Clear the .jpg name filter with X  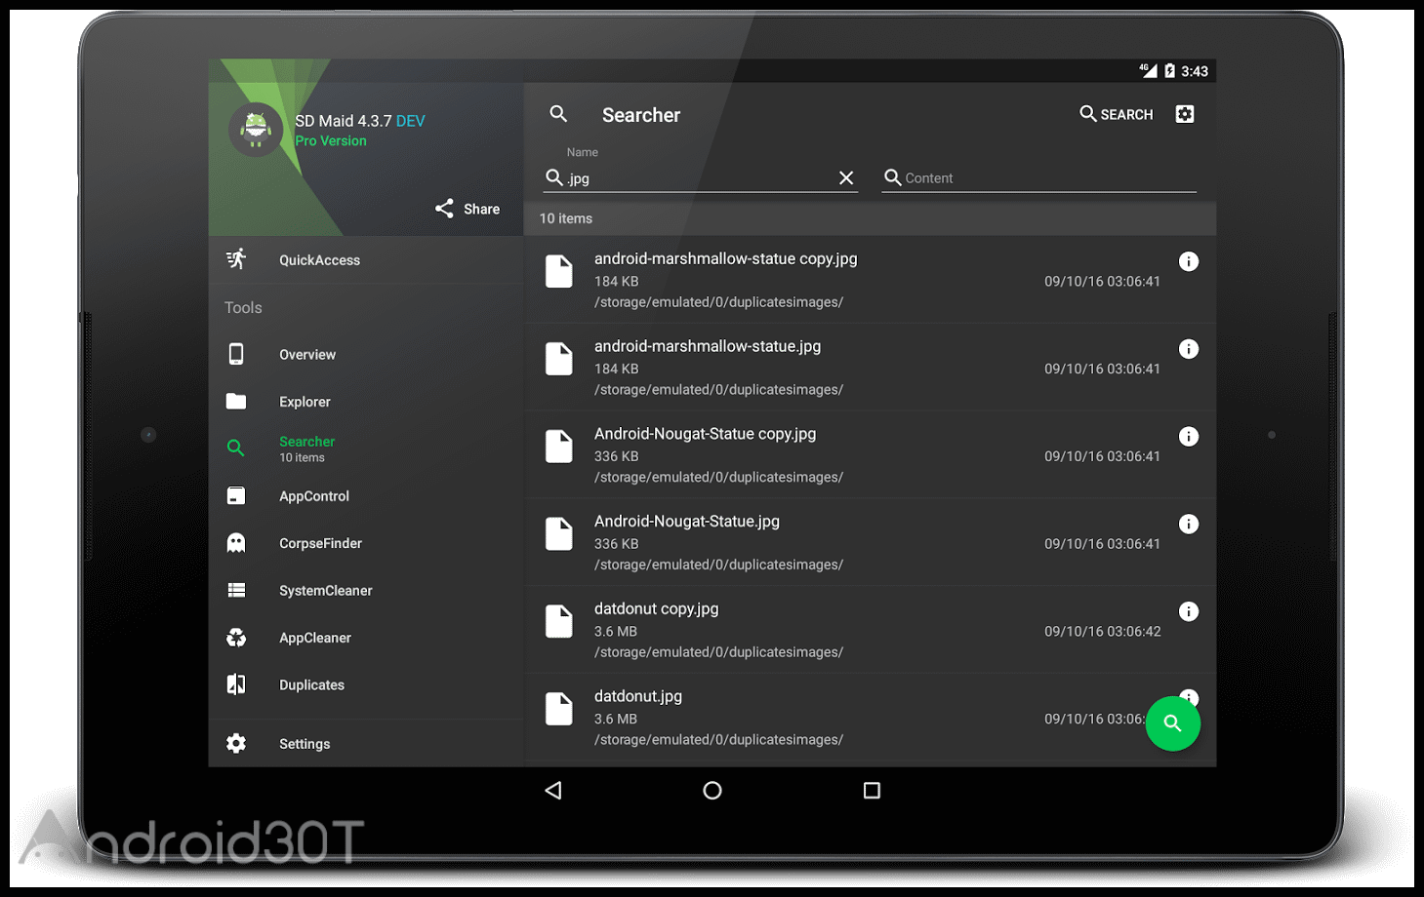click(846, 177)
